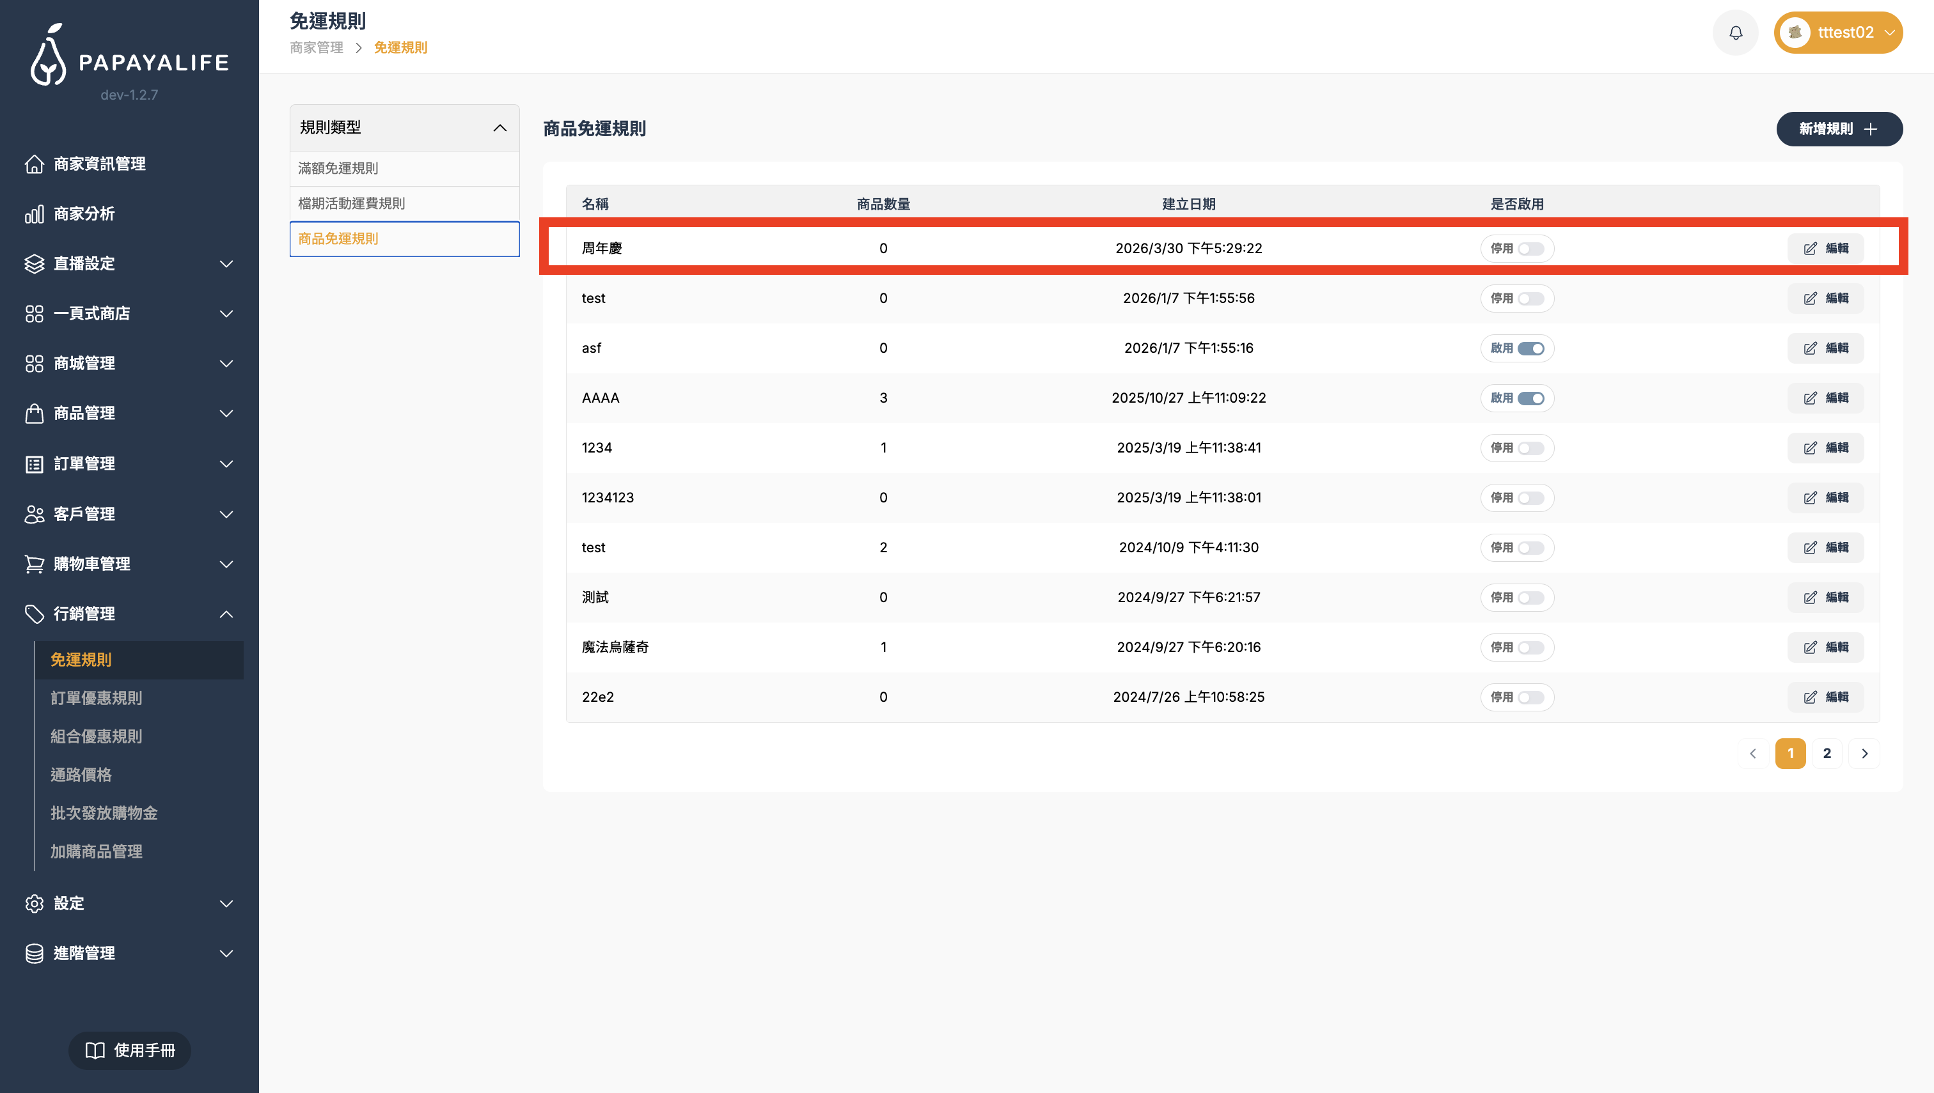Click the next page arrow icon
The image size is (1934, 1093).
1864,754
